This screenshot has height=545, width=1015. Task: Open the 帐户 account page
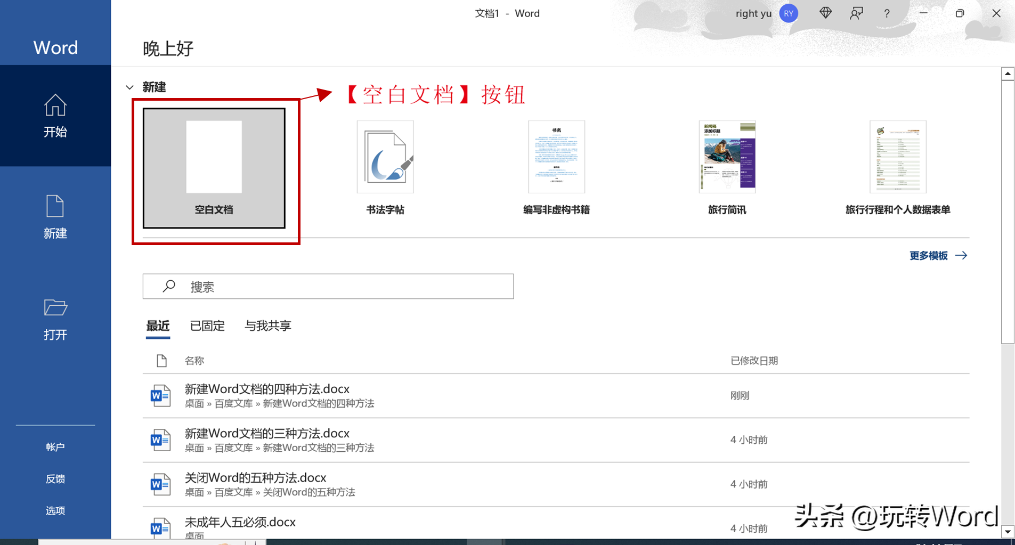coord(55,447)
